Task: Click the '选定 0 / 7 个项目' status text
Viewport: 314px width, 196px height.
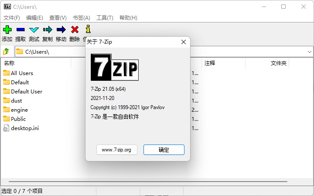Action: [22, 191]
